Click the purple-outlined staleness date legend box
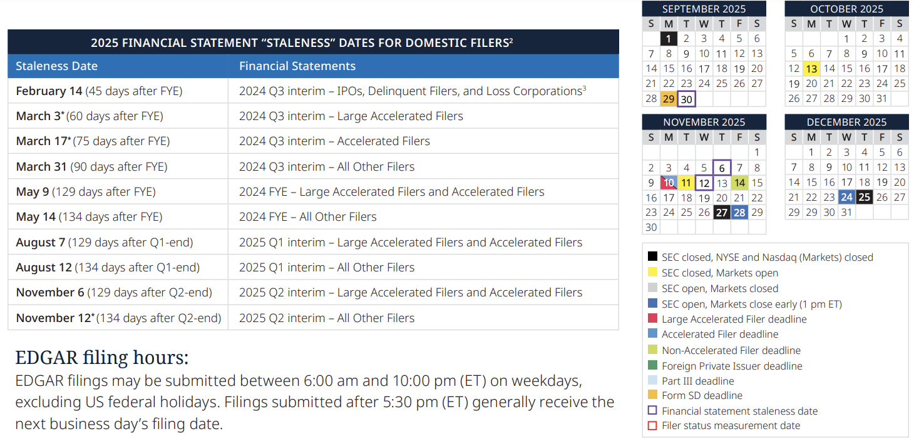 [651, 411]
